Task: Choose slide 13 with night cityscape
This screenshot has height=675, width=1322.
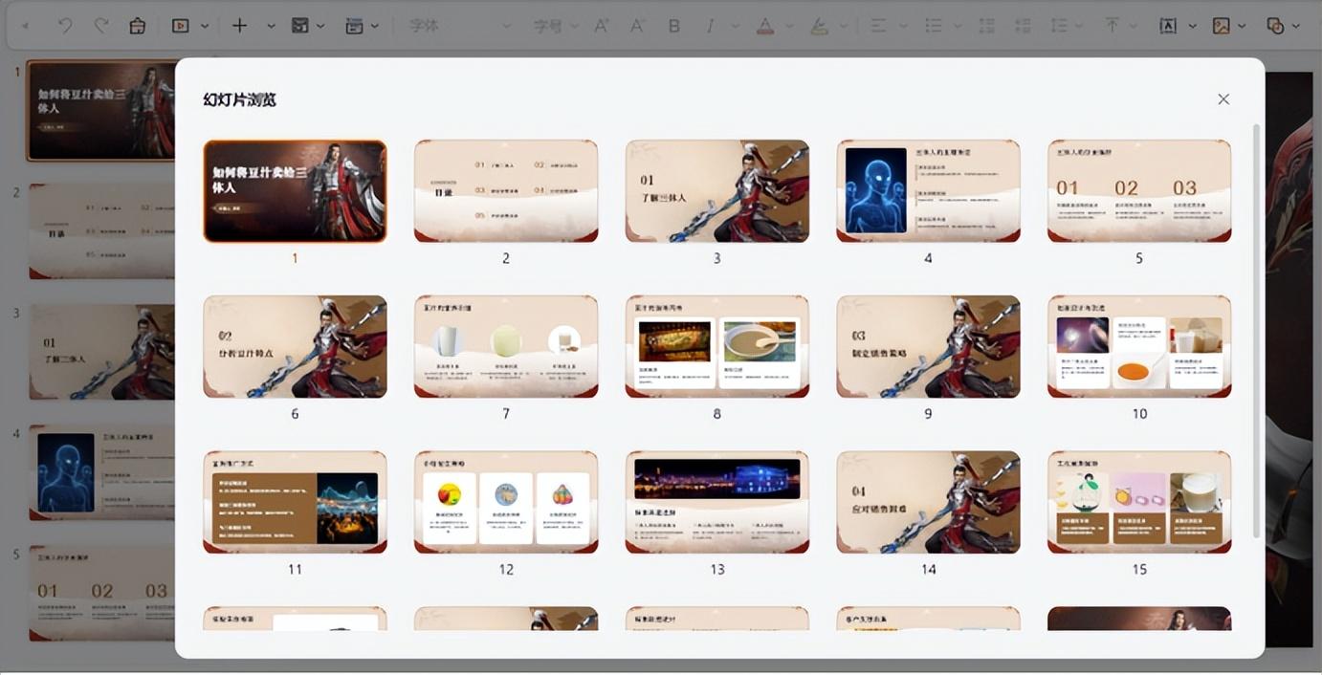Action: pos(716,502)
